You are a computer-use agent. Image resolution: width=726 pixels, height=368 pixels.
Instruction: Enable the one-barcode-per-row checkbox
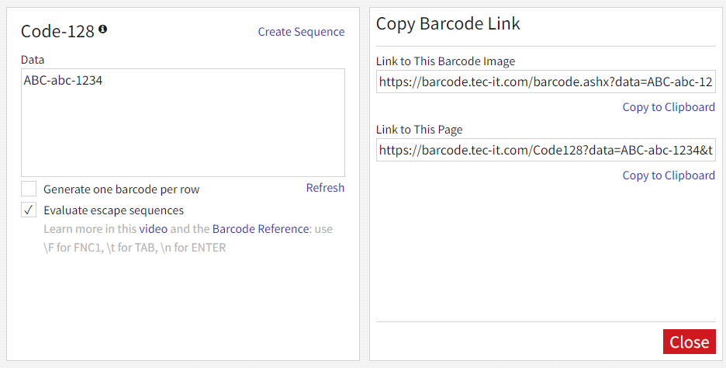click(x=29, y=189)
